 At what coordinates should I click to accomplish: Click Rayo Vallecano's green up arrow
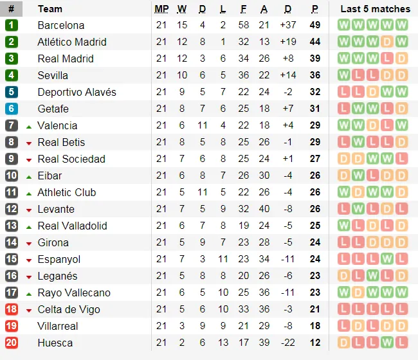(29, 294)
